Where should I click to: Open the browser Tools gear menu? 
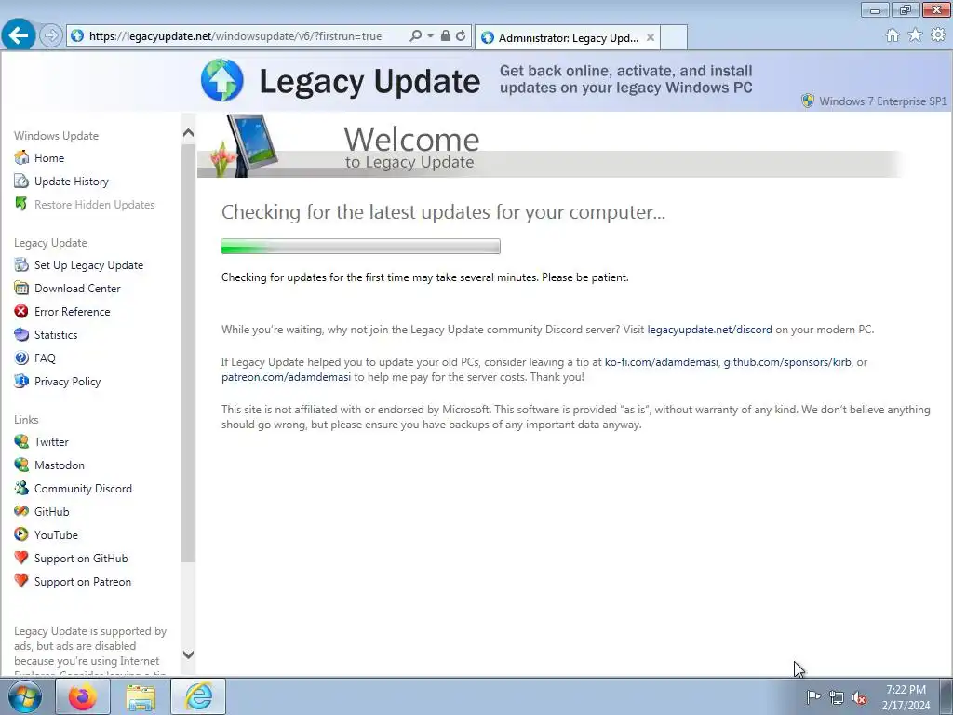coord(938,35)
